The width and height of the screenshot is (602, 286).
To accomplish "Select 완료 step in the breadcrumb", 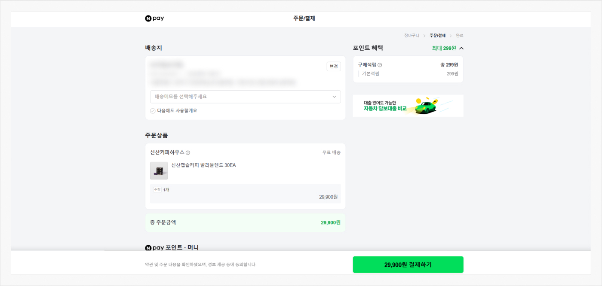I will tap(460, 36).
